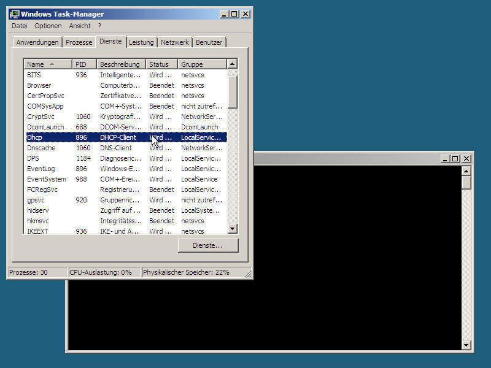This screenshot has height=368, width=491.
Task: Click the console window scrollbar thumb
Action: (466, 183)
